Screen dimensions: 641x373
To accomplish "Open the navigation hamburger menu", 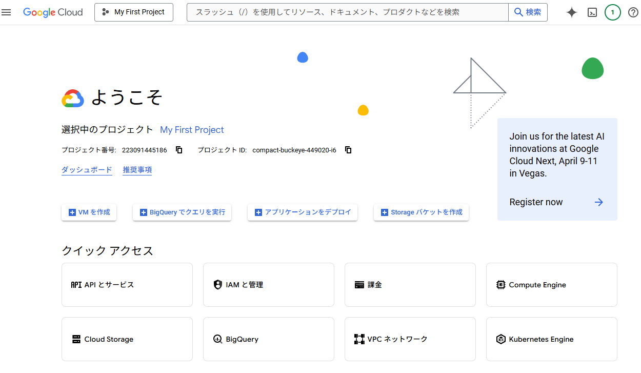I will pyautogui.click(x=7, y=12).
